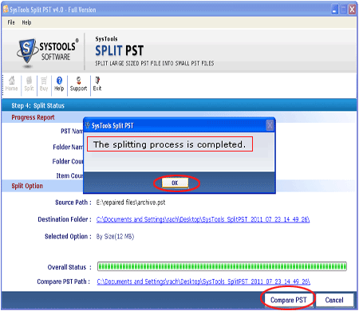This screenshot has width=359, height=311.
Task: Click the Split Option heading
Action: click(x=27, y=186)
